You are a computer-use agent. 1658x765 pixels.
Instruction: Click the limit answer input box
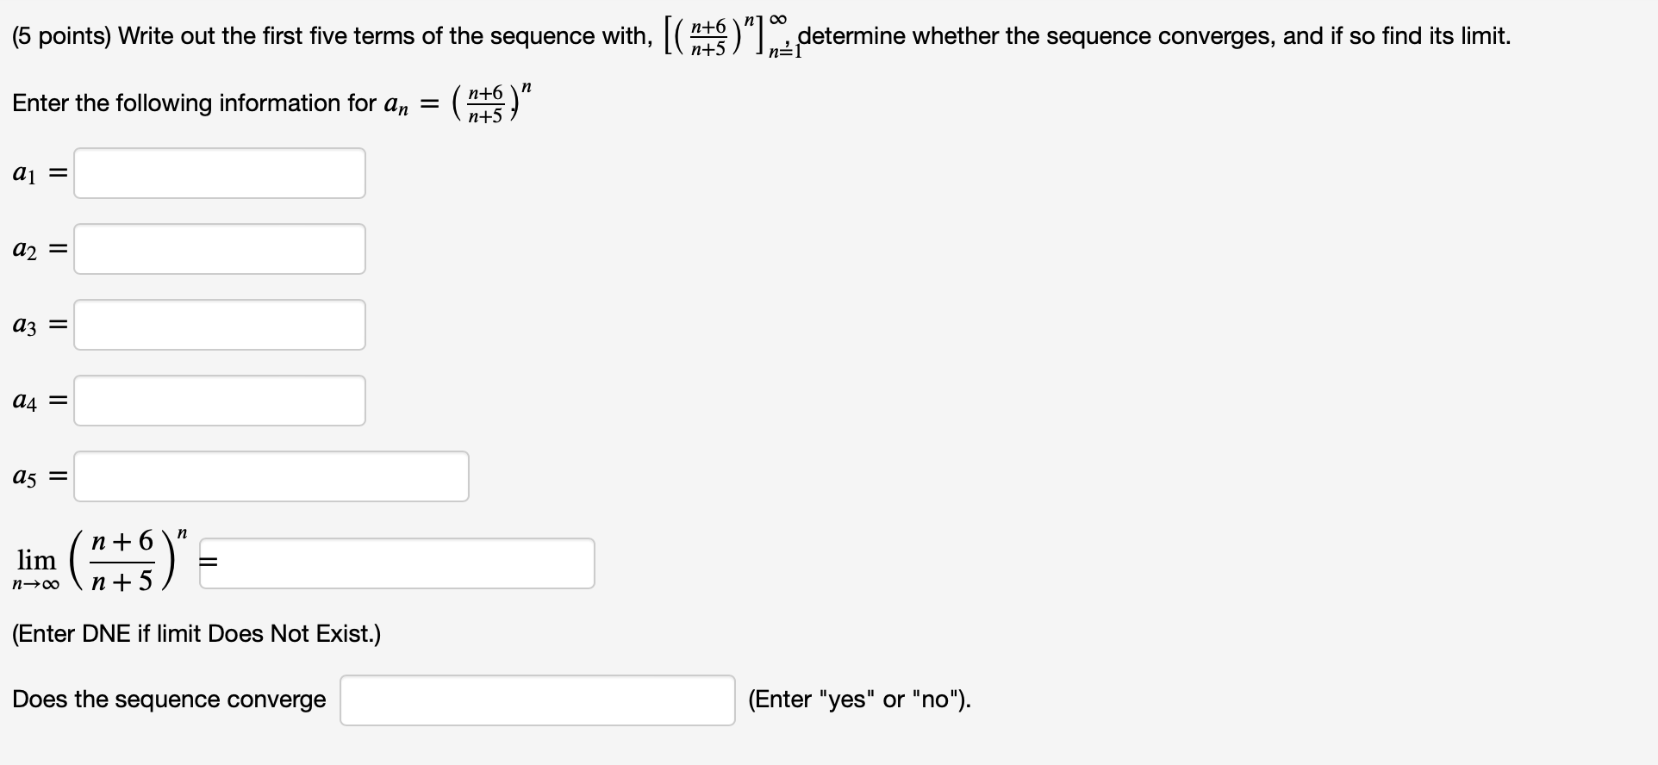click(396, 562)
